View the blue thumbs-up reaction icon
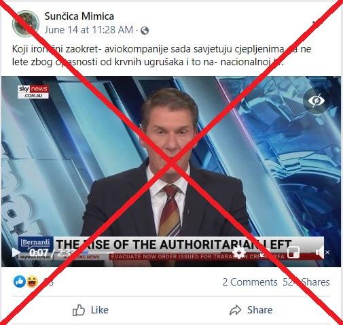Image resolution: width=343 pixels, height=325 pixels. point(20,281)
